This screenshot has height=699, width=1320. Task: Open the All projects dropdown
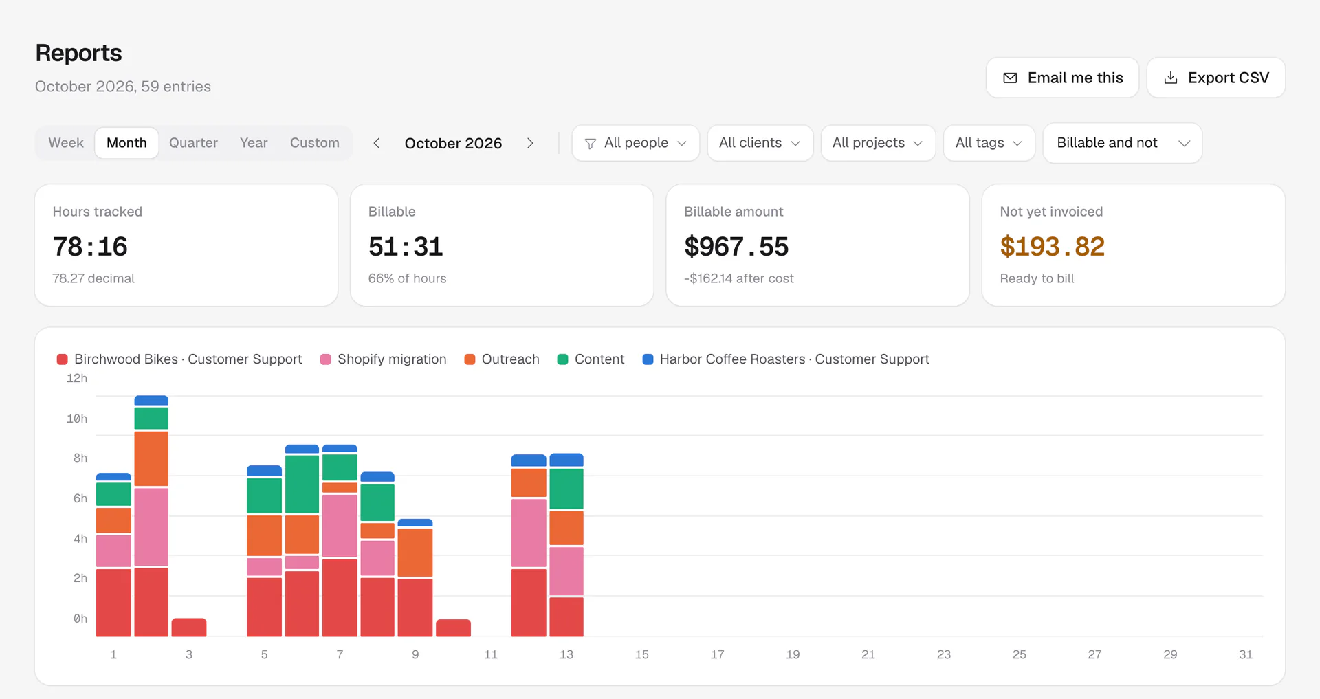878,143
